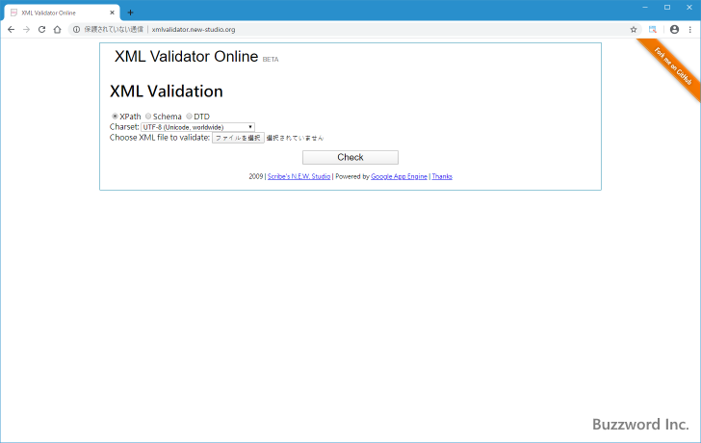
Task: Click the file chooser button
Action: 237,138
